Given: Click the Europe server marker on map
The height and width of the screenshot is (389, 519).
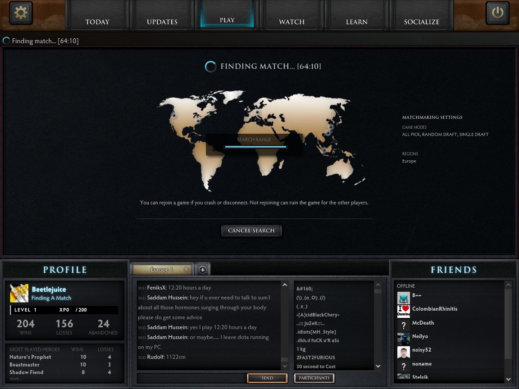Looking at the screenshot, I should [257, 113].
